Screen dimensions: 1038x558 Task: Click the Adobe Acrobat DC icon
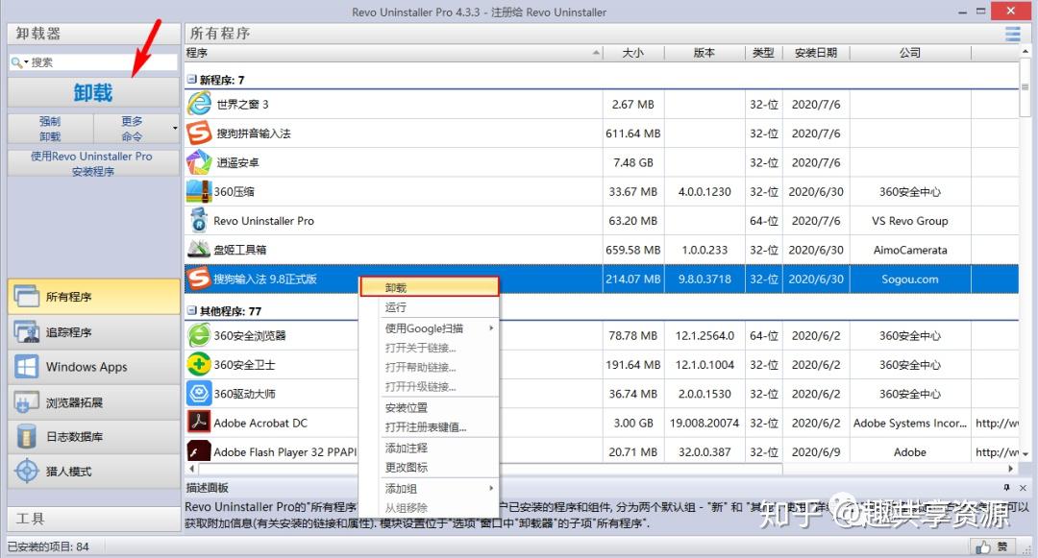click(x=199, y=423)
